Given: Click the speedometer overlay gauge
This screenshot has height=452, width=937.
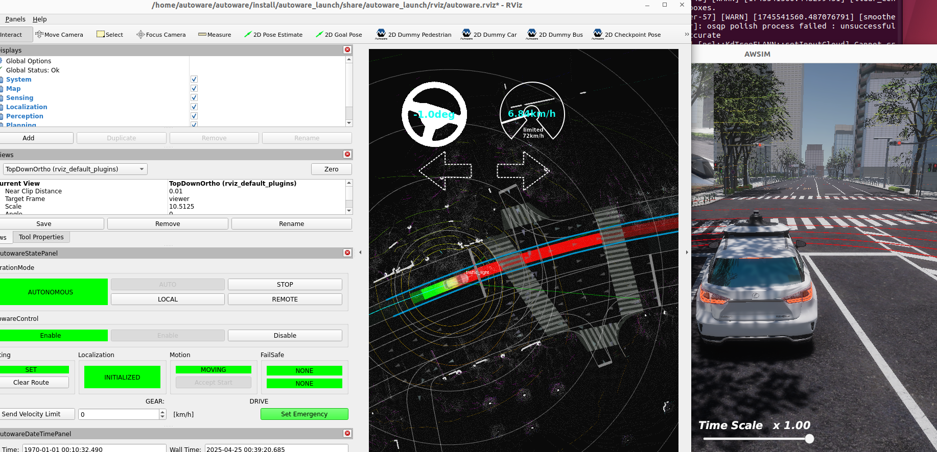Looking at the screenshot, I should [532, 111].
